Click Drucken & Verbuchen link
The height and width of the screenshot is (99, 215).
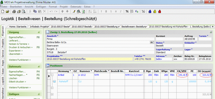(21, 47)
